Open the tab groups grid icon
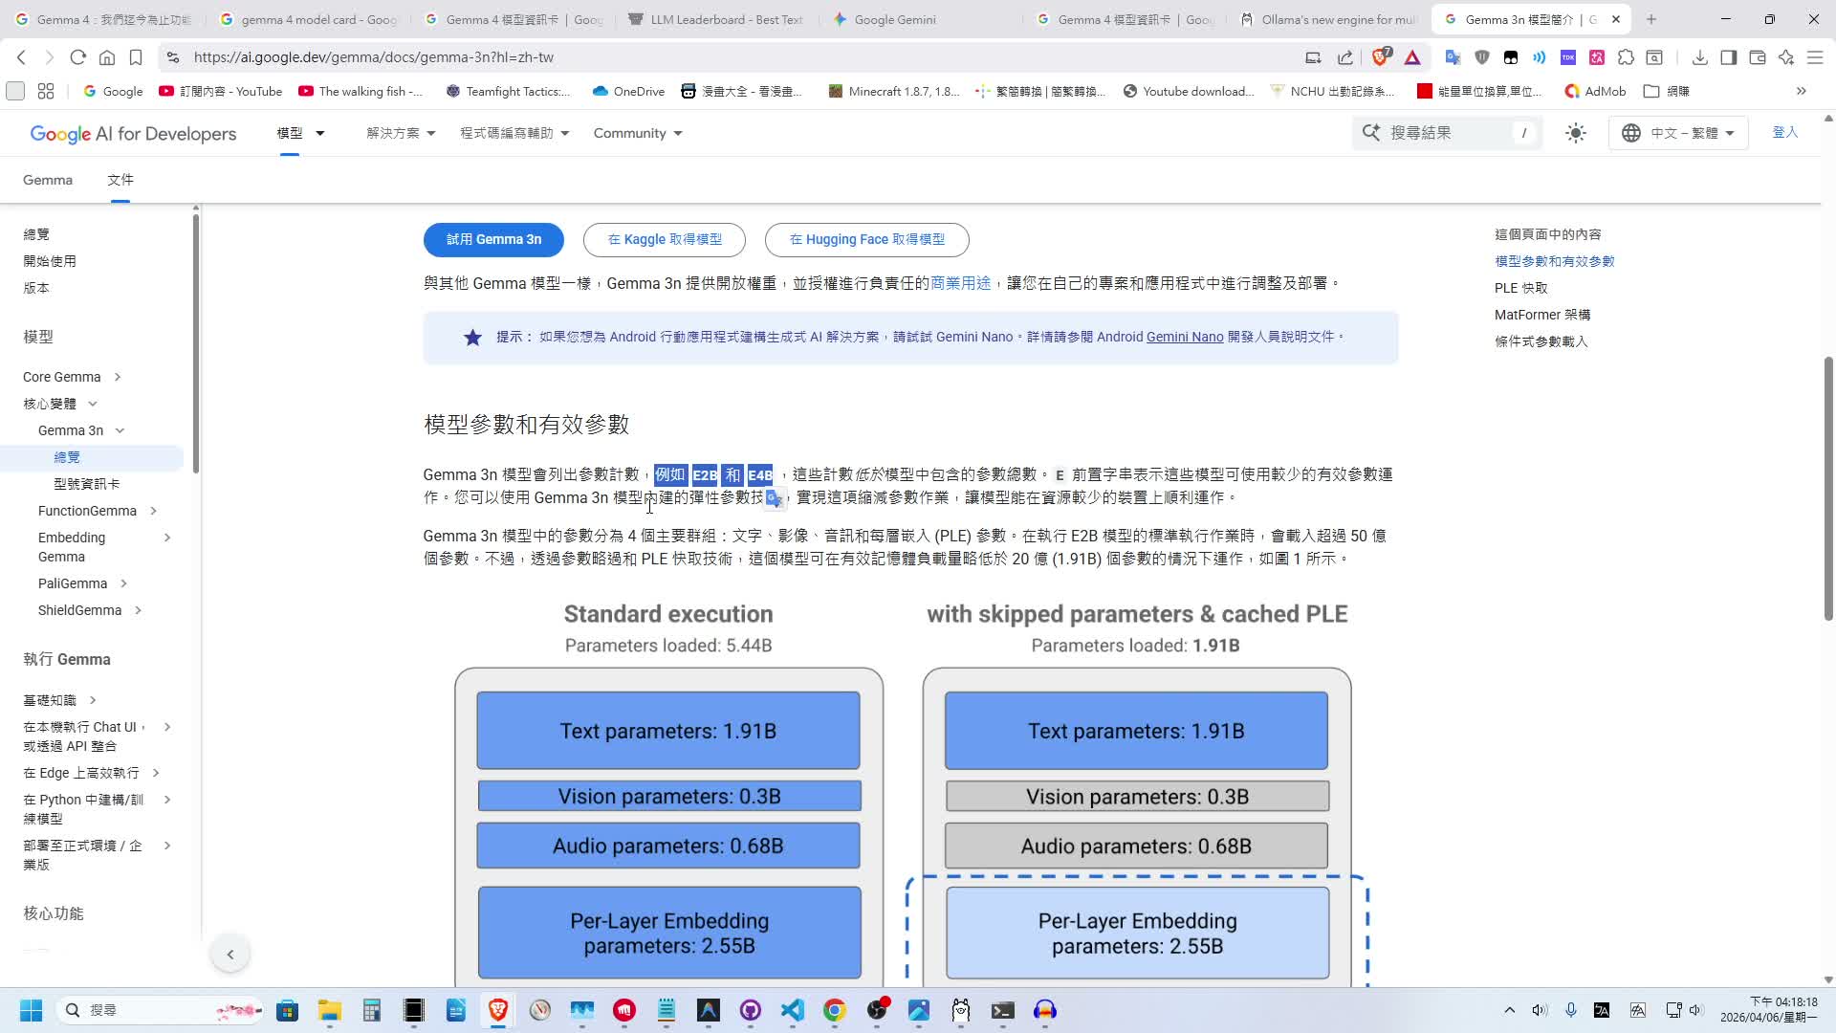Screen dimensions: 1836x1033 tap(46, 91)
